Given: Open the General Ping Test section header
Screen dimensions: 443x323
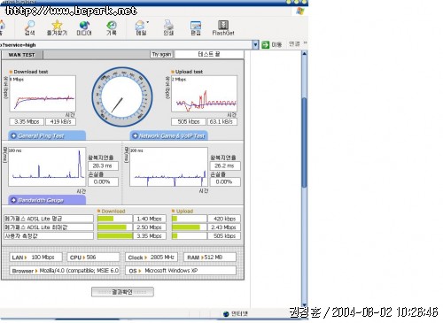Looking at the screenshot, I should click(x=47, y=135).
